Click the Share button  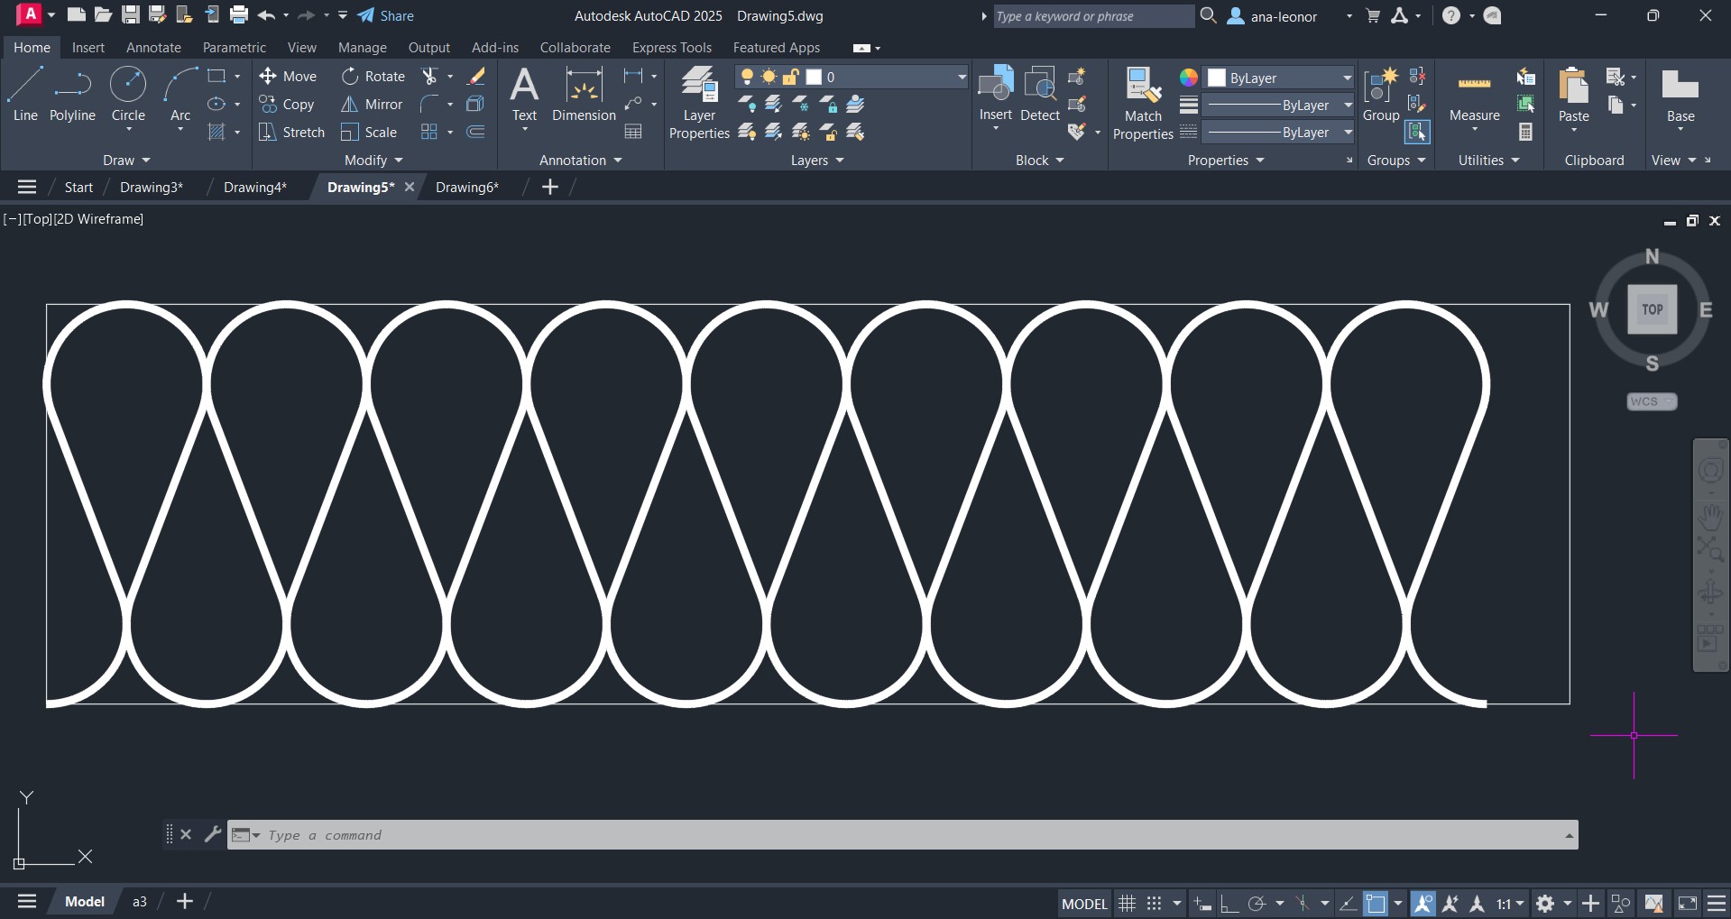(x=386, y=16)
